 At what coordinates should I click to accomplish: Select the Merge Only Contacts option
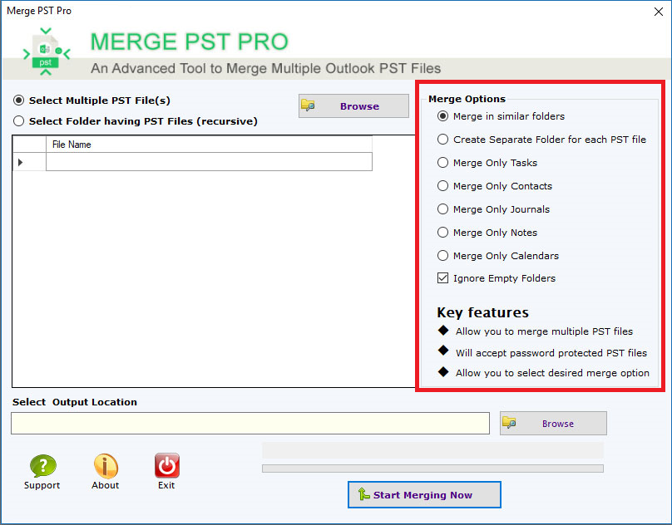442,185
